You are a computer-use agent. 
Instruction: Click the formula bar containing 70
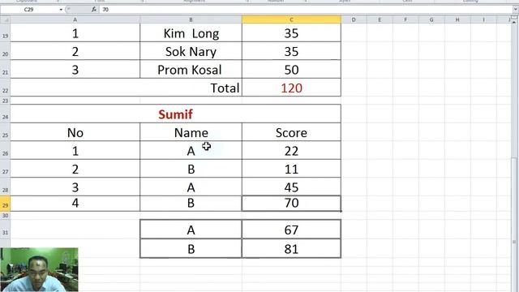coord(305,10)
